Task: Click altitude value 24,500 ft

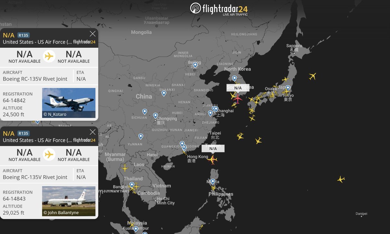Action: point(14,114)
